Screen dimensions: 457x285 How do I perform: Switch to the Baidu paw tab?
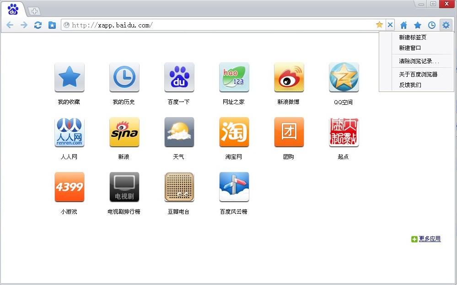click(x=13, y=9)
